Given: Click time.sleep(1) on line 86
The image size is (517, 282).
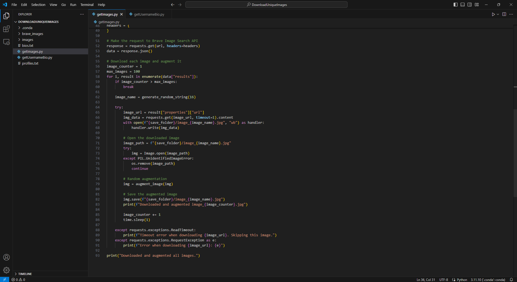Looking at the screenshot, I should (137, 220).
